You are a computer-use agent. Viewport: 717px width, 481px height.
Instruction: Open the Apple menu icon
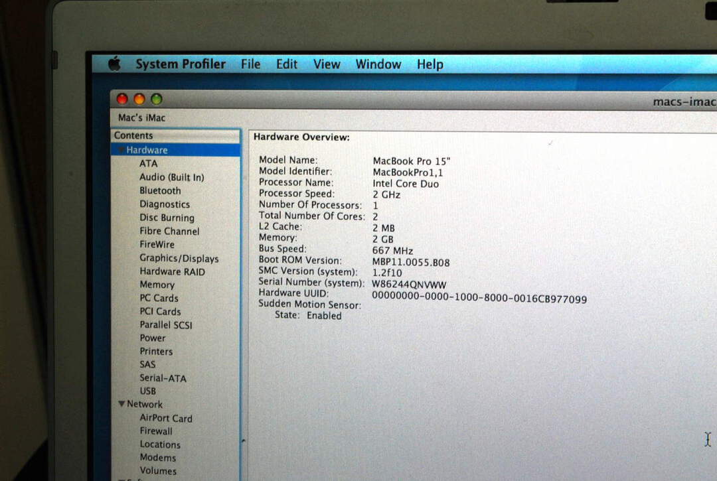[115, 64]
